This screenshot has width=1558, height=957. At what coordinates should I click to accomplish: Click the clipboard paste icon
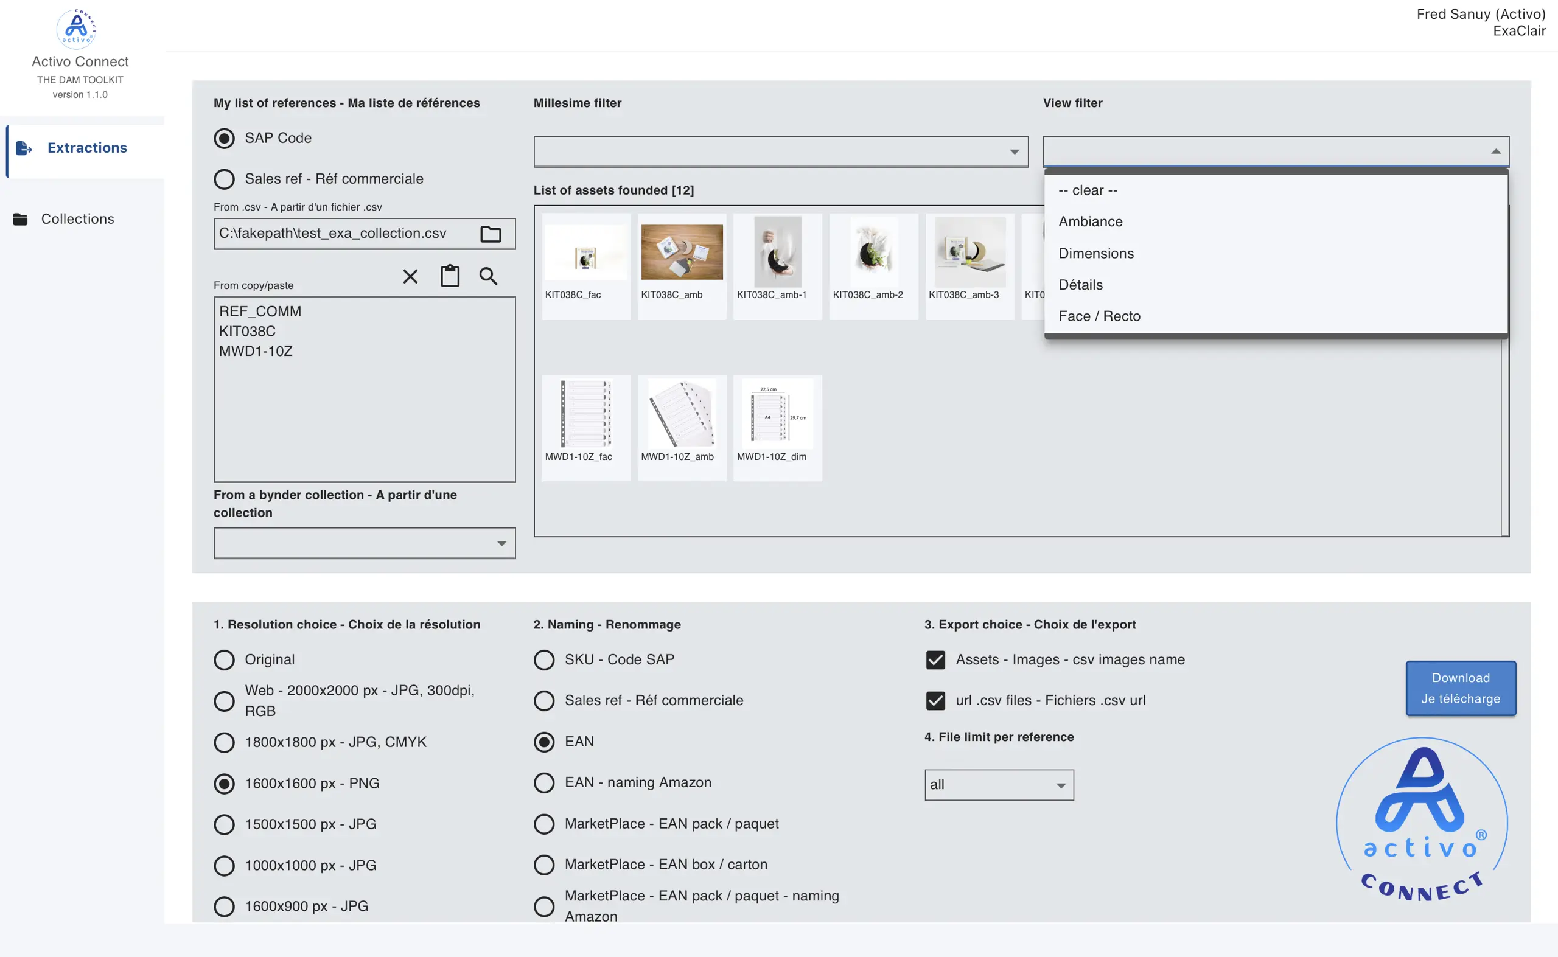point(450,276)
